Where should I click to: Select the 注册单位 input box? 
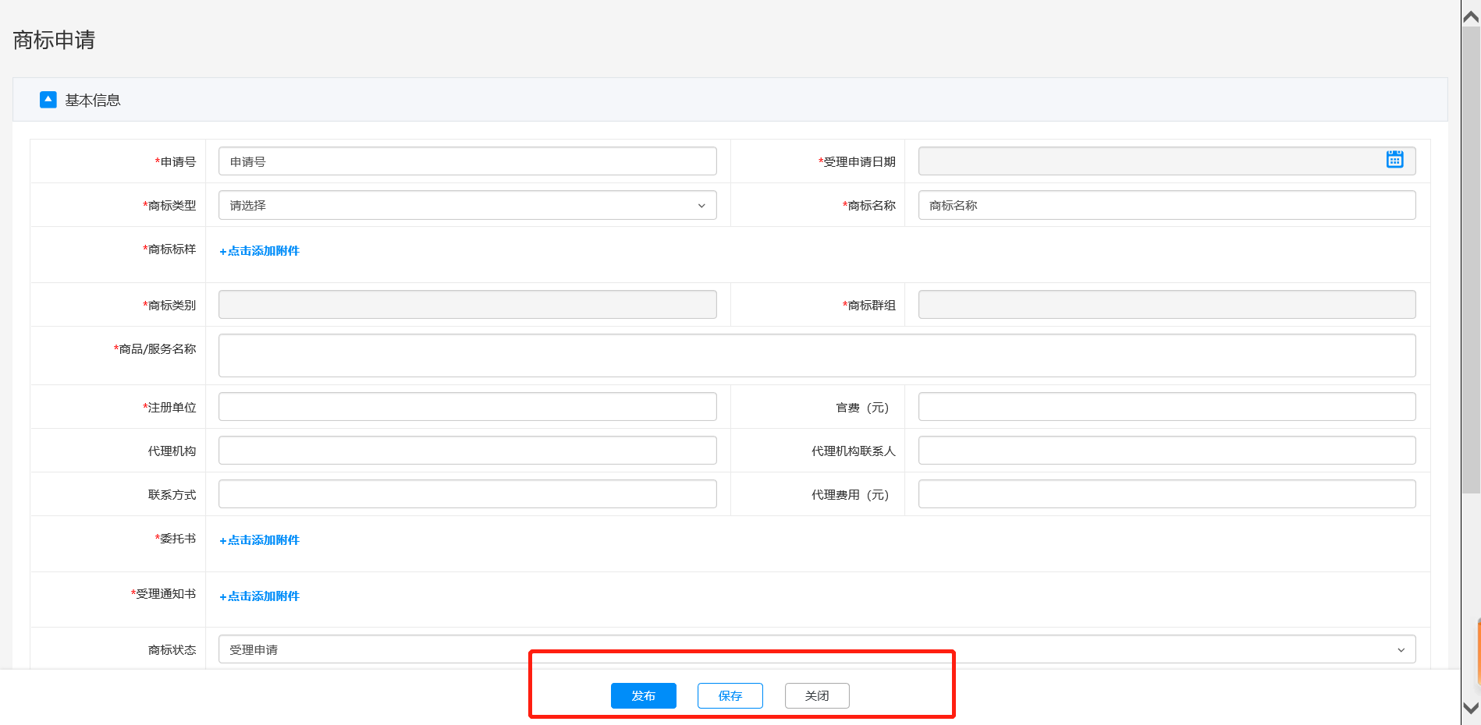[x=467, y=407]
